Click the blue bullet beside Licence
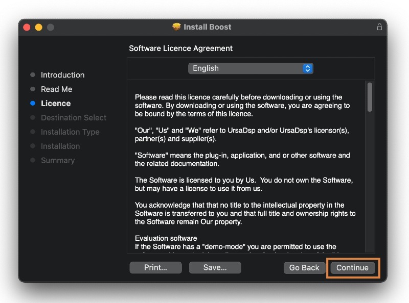The image size is (409, 303). click(x=33, y=104)
